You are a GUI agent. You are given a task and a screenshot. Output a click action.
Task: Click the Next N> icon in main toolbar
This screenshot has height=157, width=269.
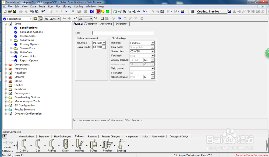[145, 11]
